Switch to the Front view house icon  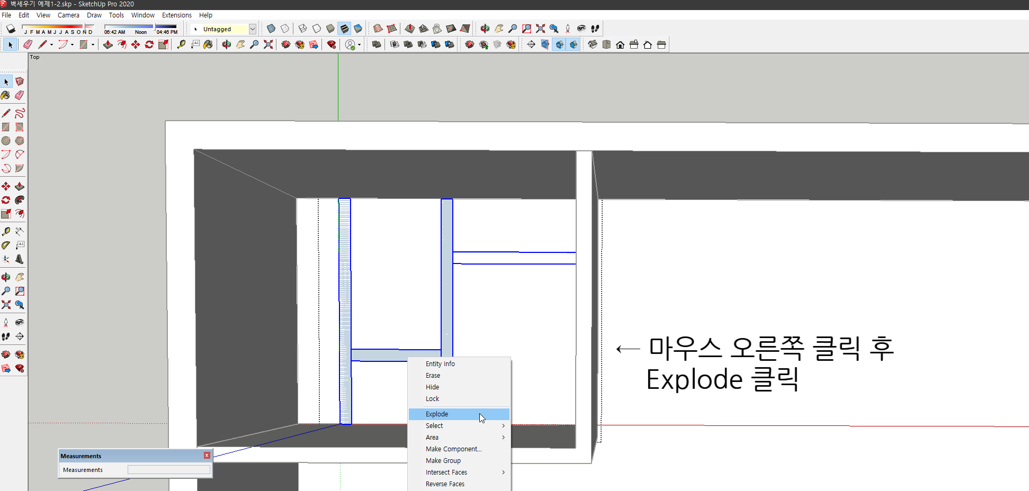(x=620, y=44)
